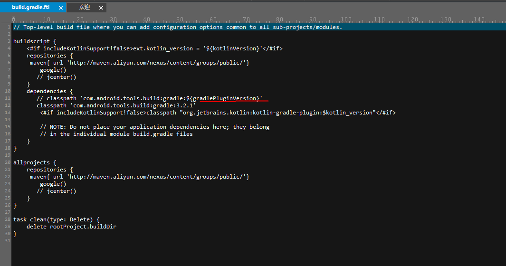Image resolution: width=506 pixels, height=266 pixels.
Task: Click line number 28 in the gutter
Action: [8, 219]
